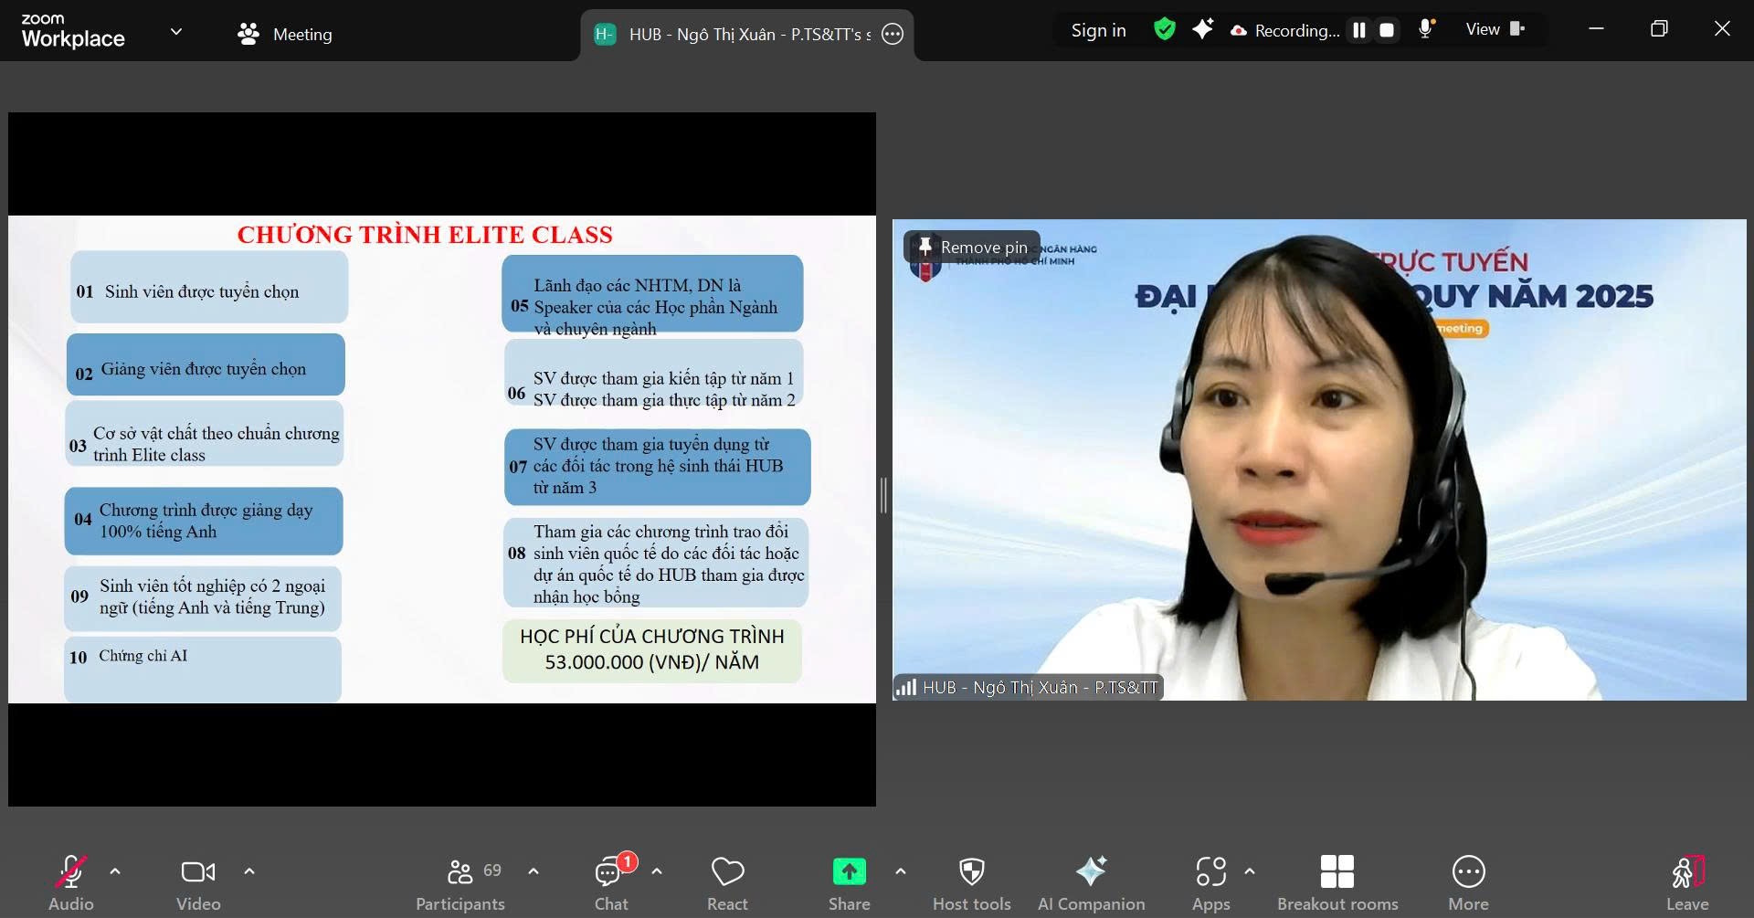1754x918 pixels.
Task: Click slide item 01 Sinh viên được tuyển chọn
Action: 209,287
